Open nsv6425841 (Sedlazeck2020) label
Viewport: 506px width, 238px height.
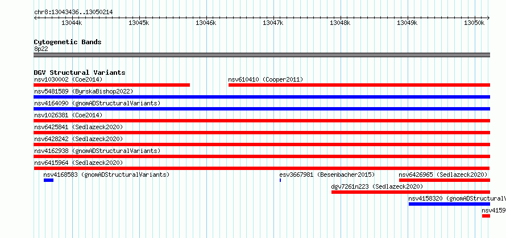78,127
